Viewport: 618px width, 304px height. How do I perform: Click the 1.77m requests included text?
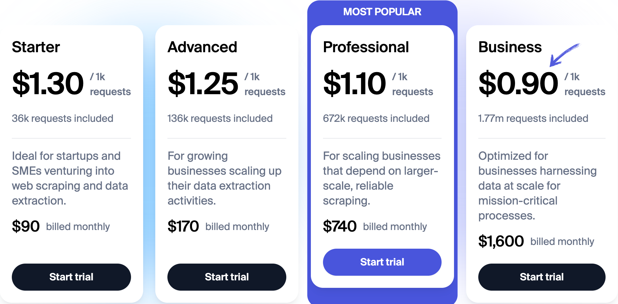click(533, 118)
